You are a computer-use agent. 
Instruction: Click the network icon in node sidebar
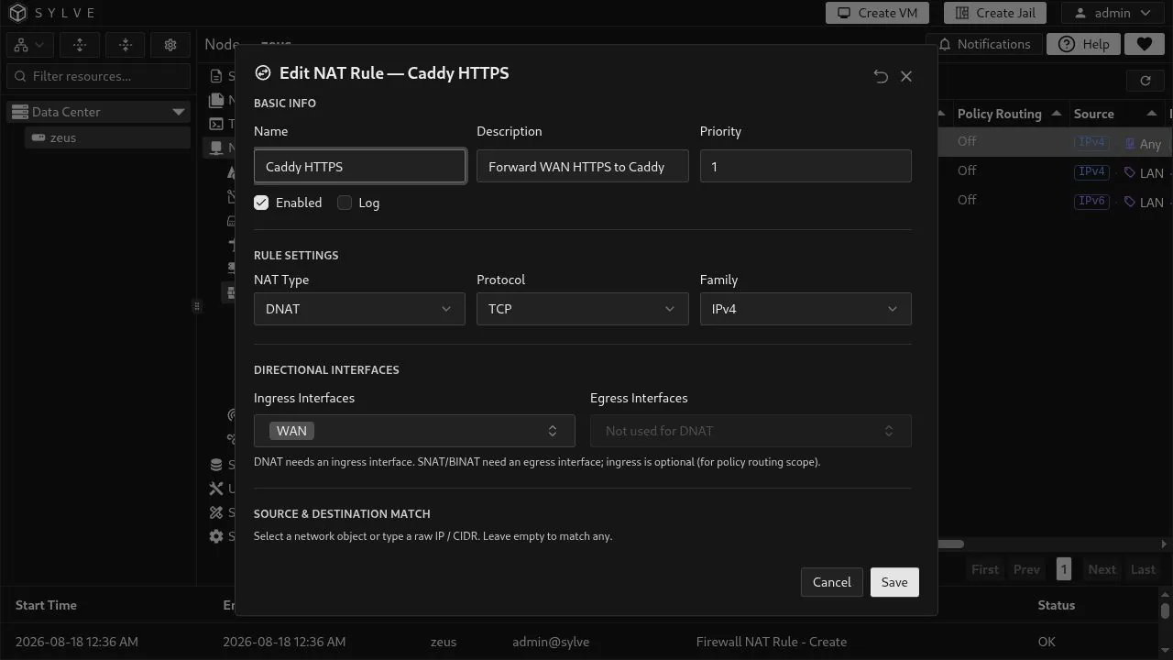pyautogui.click(x=216, y=148)
